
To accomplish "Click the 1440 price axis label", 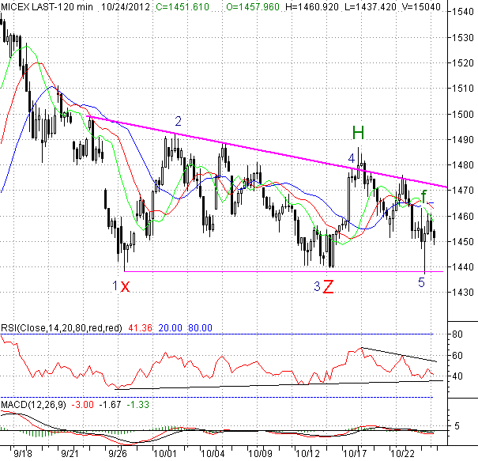I will [462, 267].
